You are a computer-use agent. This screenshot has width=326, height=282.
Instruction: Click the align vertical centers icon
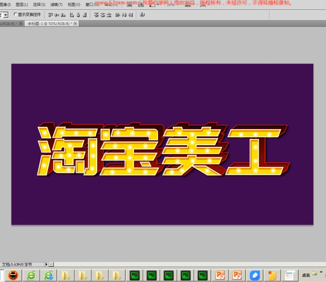coord(57,15)
